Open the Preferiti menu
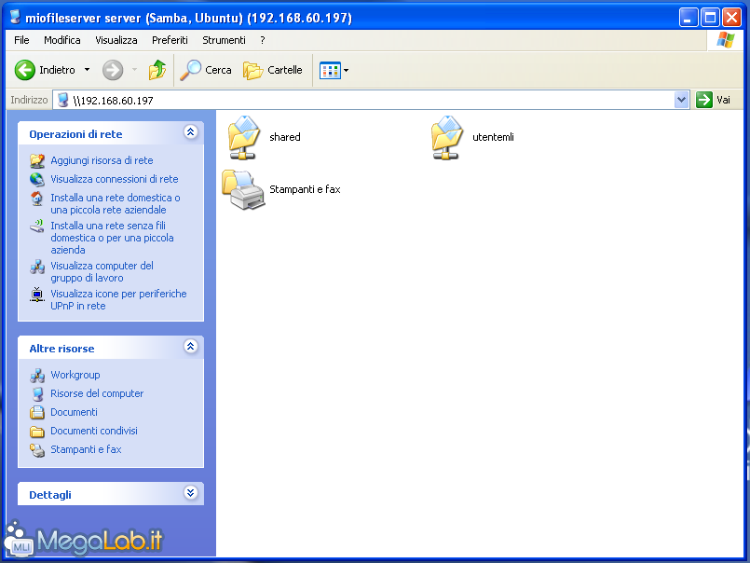Viewport: 750px width, 563px height. (170, 40)
